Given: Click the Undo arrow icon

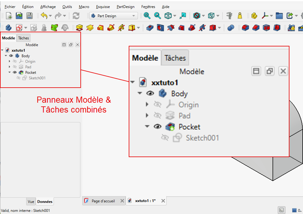Looking at the screenshot, I should tap(44, 16).
